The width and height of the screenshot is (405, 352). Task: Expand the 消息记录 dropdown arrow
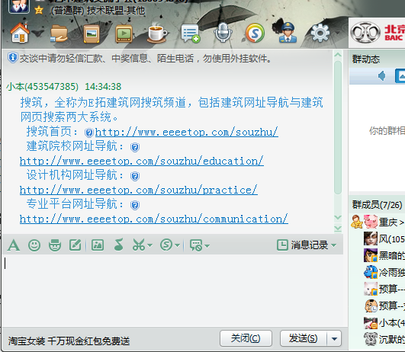pos(334,245)
